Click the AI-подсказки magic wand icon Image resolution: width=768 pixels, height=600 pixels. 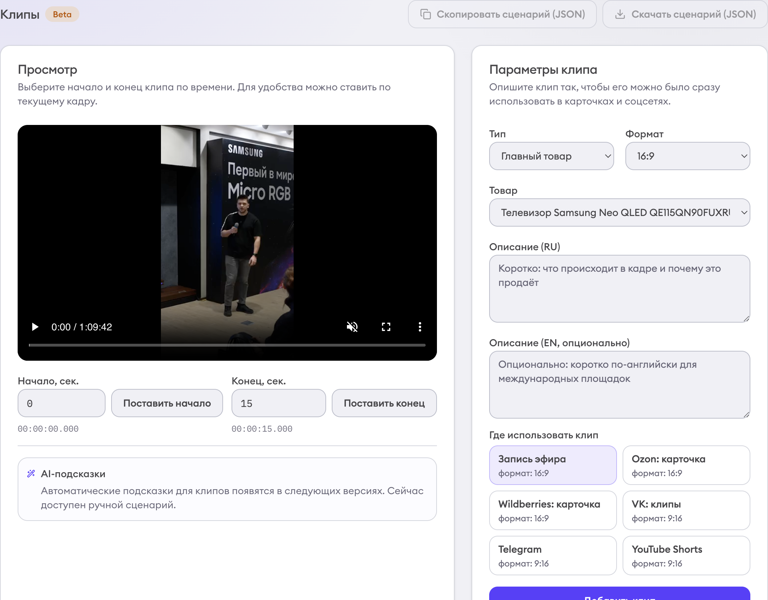click(x=31, y=474)
